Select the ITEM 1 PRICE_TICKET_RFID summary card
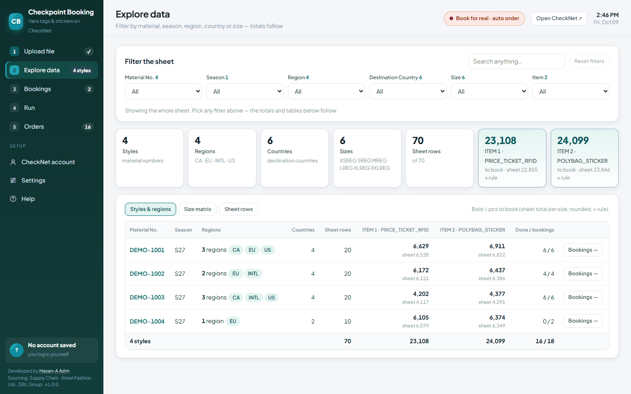This screenshot has height=394, width=631. (512, 158)
